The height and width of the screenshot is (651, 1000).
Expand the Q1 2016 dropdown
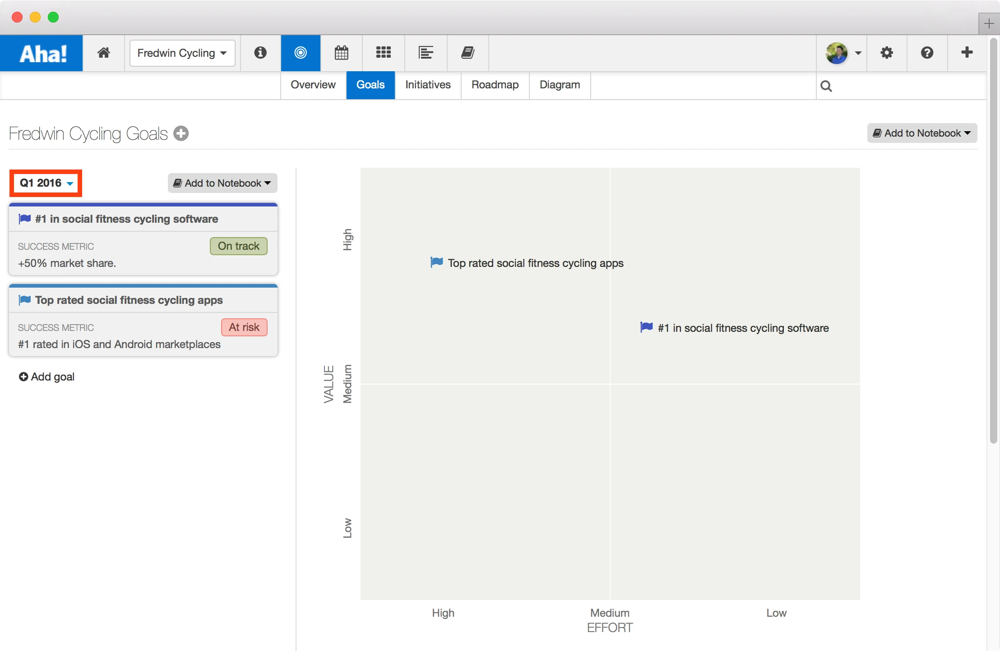point(46,183)
